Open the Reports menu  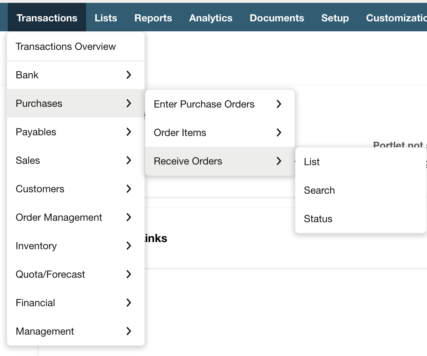tap(153, 18)
